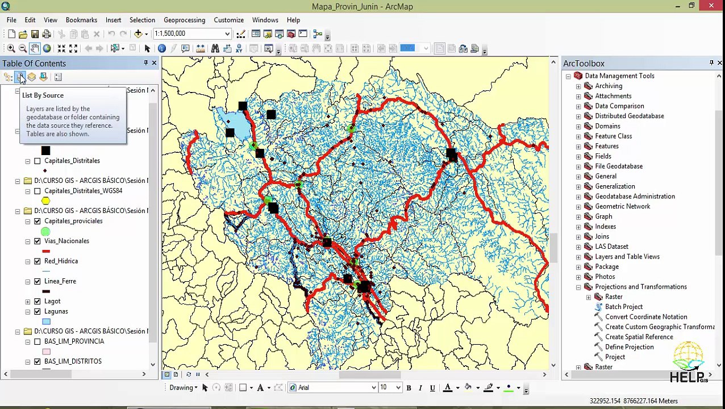
Task: Click the Full Extent globe icon
Action: click(x=47, y=49)
